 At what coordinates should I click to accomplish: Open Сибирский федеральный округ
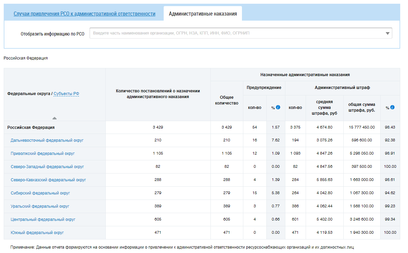pos(40,193)
